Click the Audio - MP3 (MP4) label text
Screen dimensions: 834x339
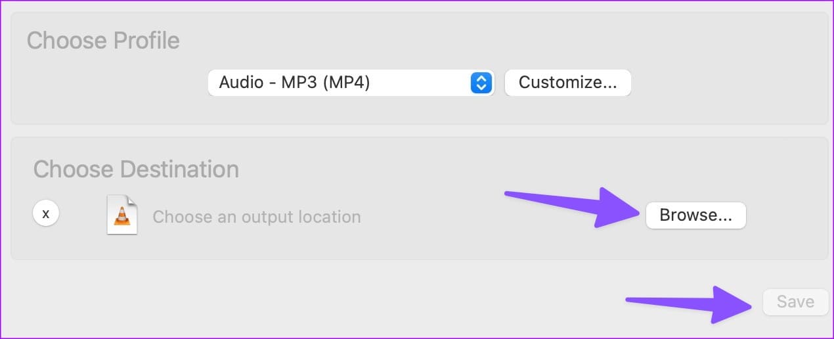294,83
